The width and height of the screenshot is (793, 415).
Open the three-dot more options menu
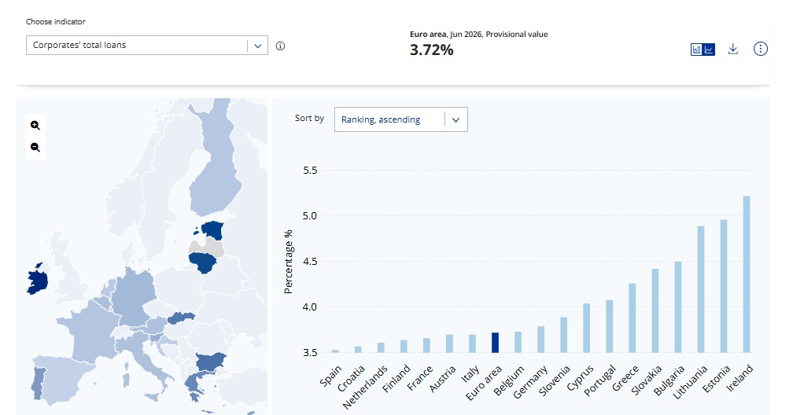tap(760, 49)
